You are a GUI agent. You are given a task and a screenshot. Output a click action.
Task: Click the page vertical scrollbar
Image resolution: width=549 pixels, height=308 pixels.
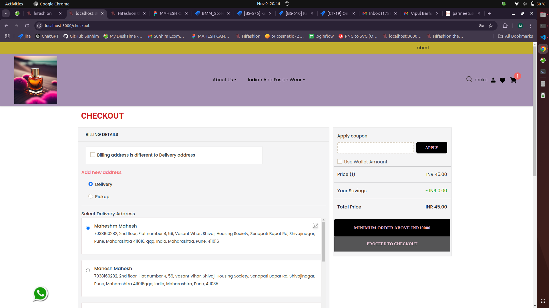click(x=535, y=111)
